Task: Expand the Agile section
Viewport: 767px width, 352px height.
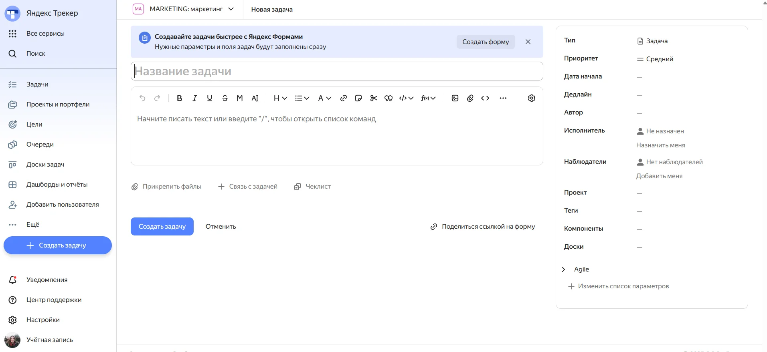Action: click(564, 270)
